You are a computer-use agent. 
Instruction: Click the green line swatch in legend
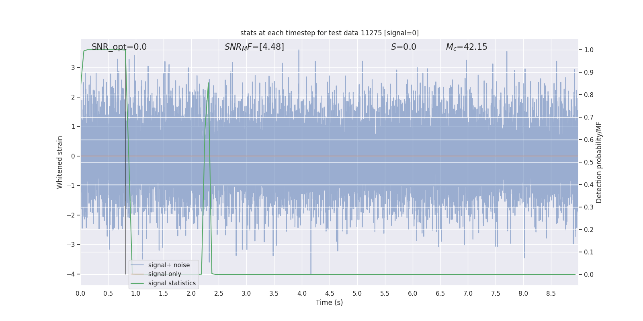137,283
